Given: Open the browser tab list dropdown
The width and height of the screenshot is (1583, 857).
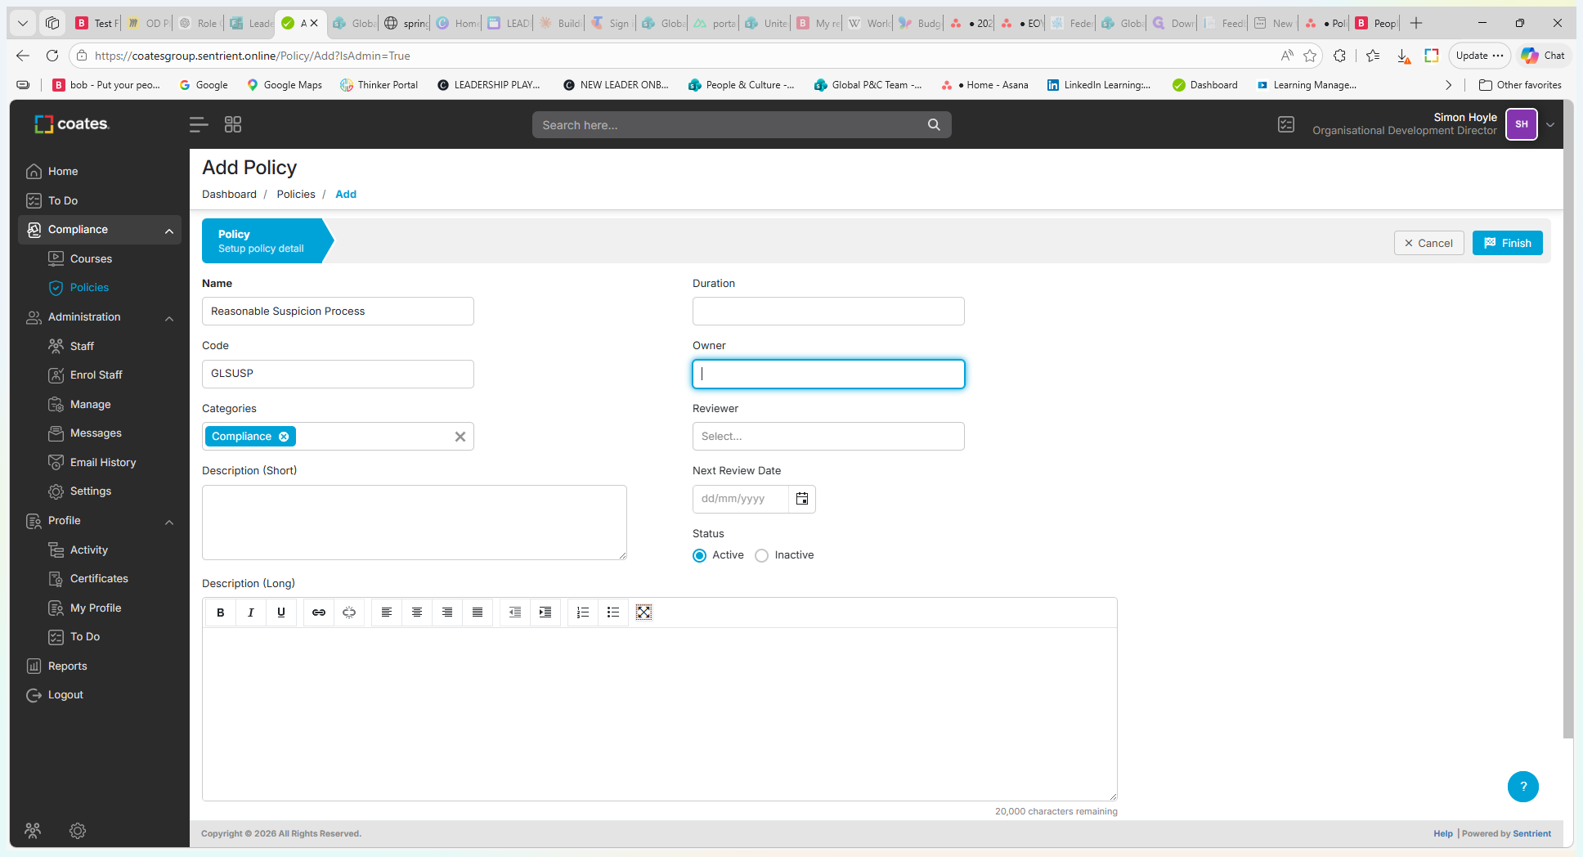Looking at the screenshot, I should pyautogui.click(x=23, y=23).
